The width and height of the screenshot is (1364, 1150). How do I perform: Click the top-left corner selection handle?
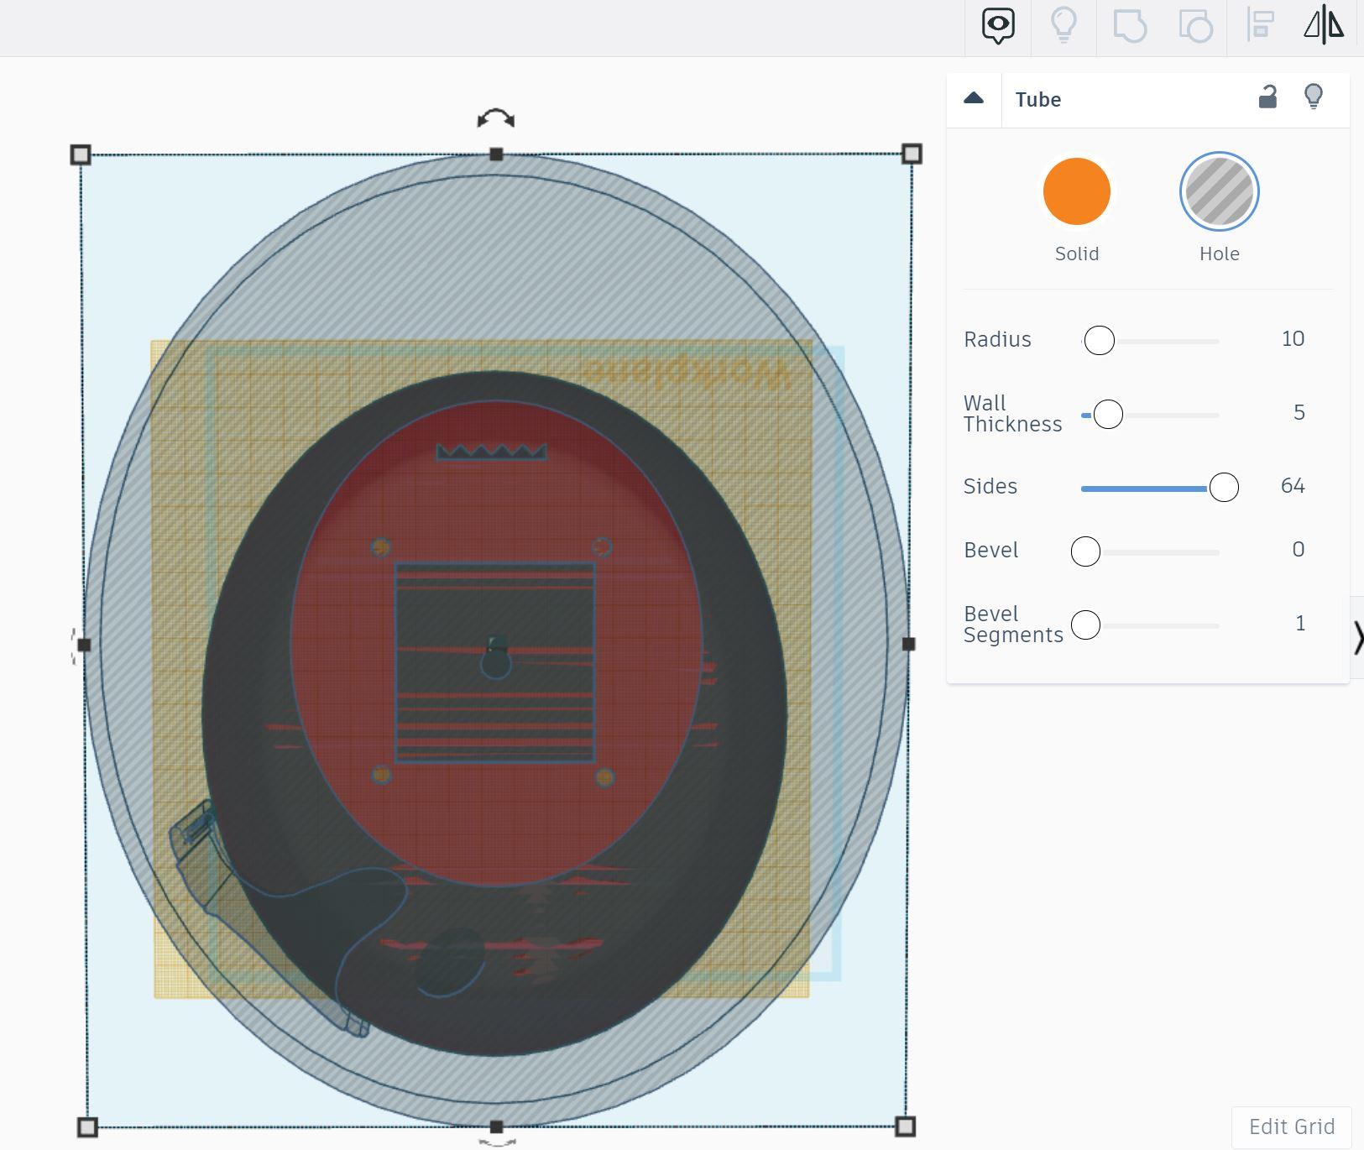[80, 154]
